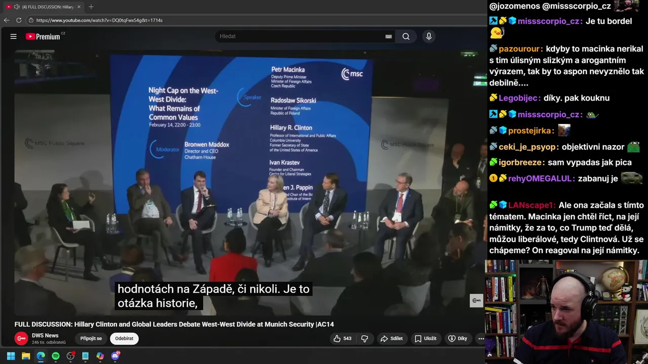Share the video via Sdílet
The image size is (648, 364).
392,339
